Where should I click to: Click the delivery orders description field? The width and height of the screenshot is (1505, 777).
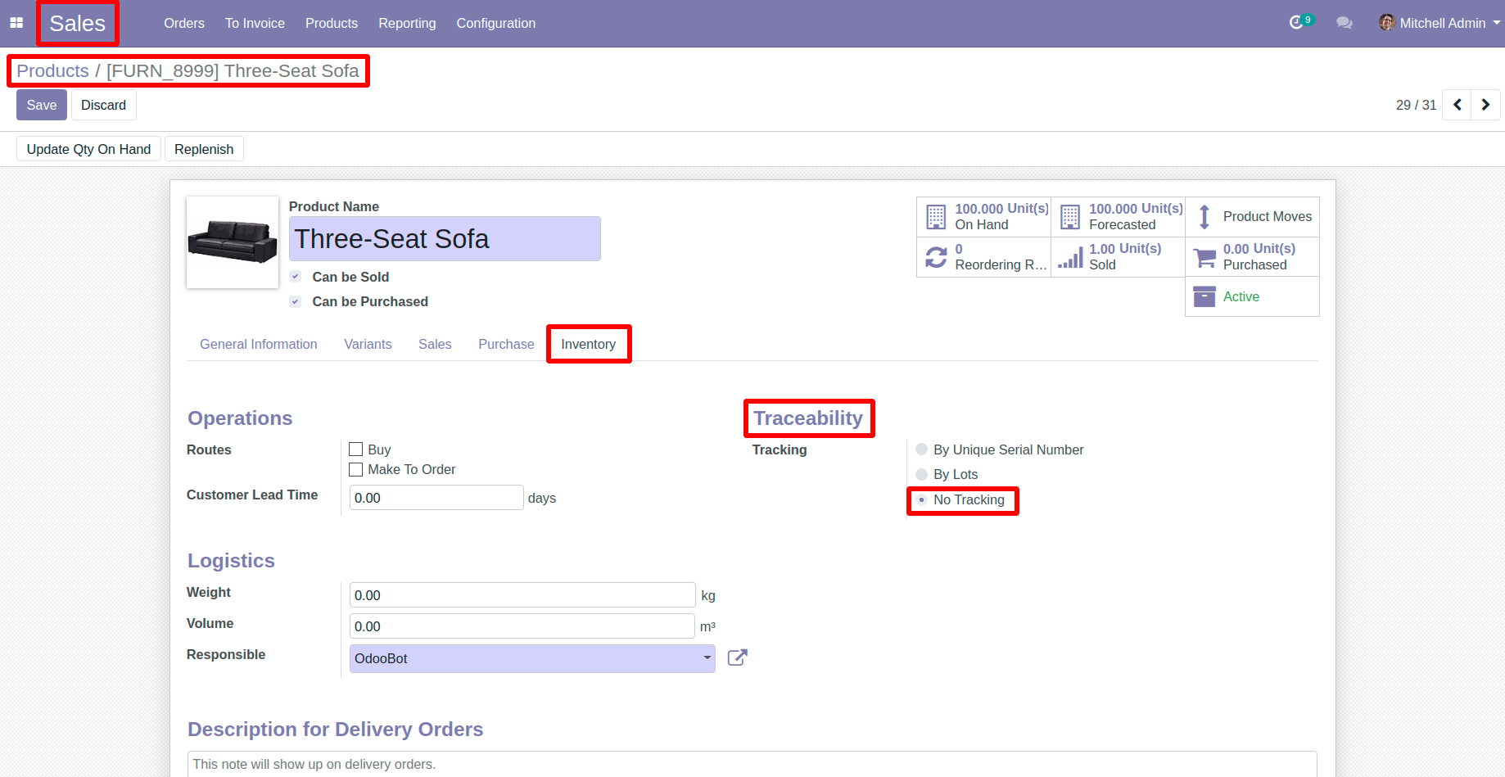pyautogui.click(x=752, y=764)
